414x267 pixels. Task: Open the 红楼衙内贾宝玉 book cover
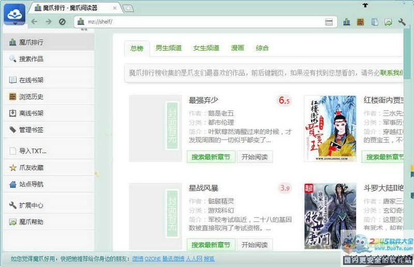click(x=330, y=129)
